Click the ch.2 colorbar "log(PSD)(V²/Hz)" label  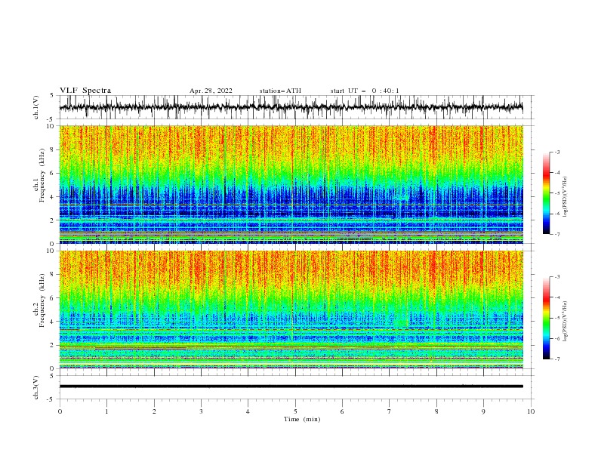(565, 322)
